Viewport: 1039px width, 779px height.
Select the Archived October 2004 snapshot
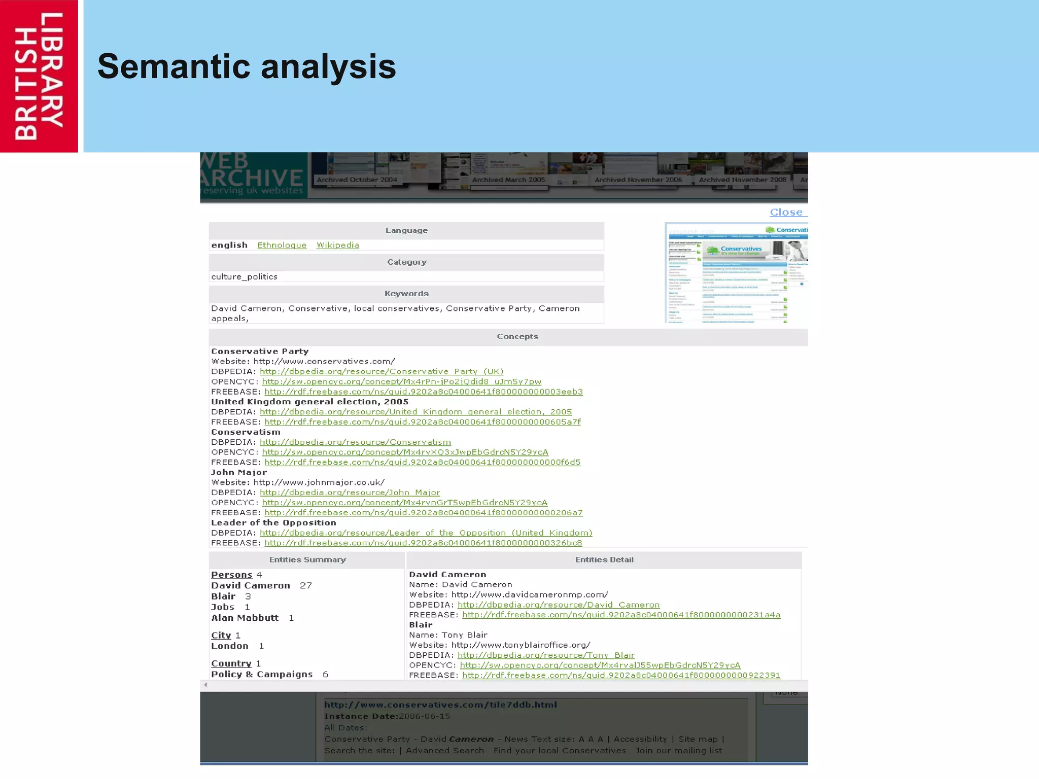click(x=357, y=180)
